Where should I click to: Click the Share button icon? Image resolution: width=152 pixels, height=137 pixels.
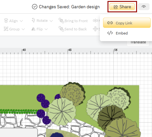[x=116, y=7]
